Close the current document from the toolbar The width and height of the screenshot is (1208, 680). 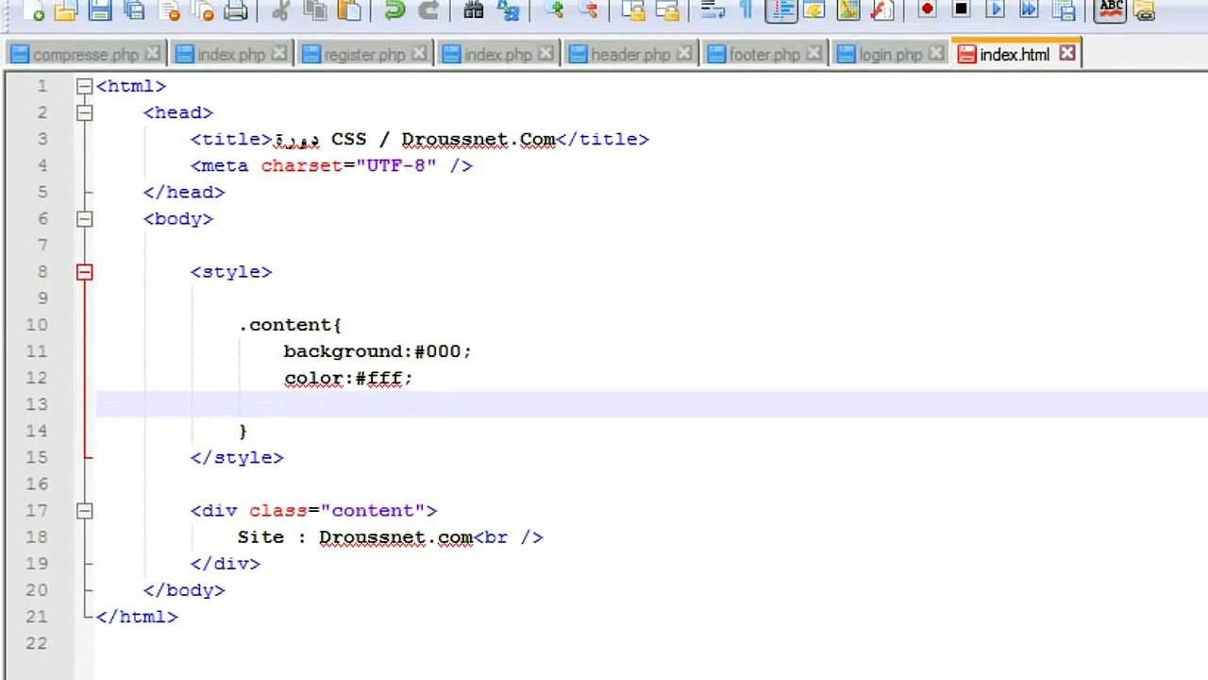point(169,10)
